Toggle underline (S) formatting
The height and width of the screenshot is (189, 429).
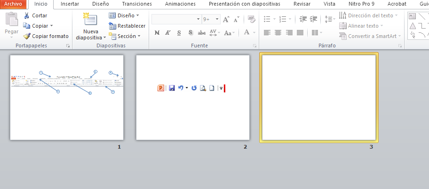pyautogui.click(x=179, y=33)
